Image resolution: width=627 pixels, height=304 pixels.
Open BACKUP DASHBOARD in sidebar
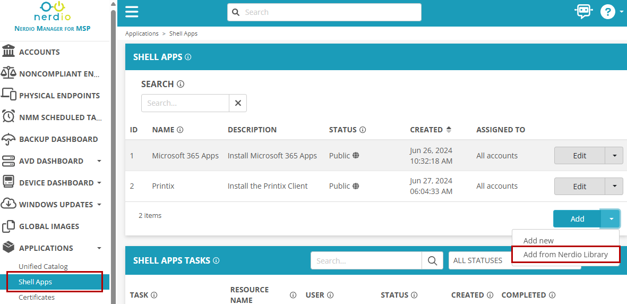point(58,139)
